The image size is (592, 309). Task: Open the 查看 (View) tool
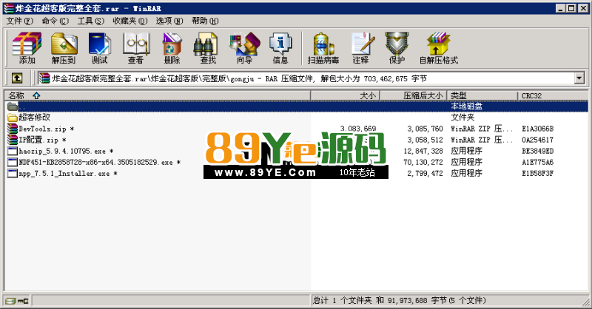pyautogui.click(x=135, y=49)
